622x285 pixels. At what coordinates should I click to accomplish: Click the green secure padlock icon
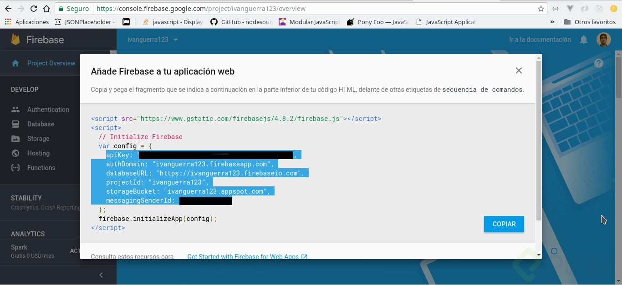pyautogui.click(x=61, y=9)
